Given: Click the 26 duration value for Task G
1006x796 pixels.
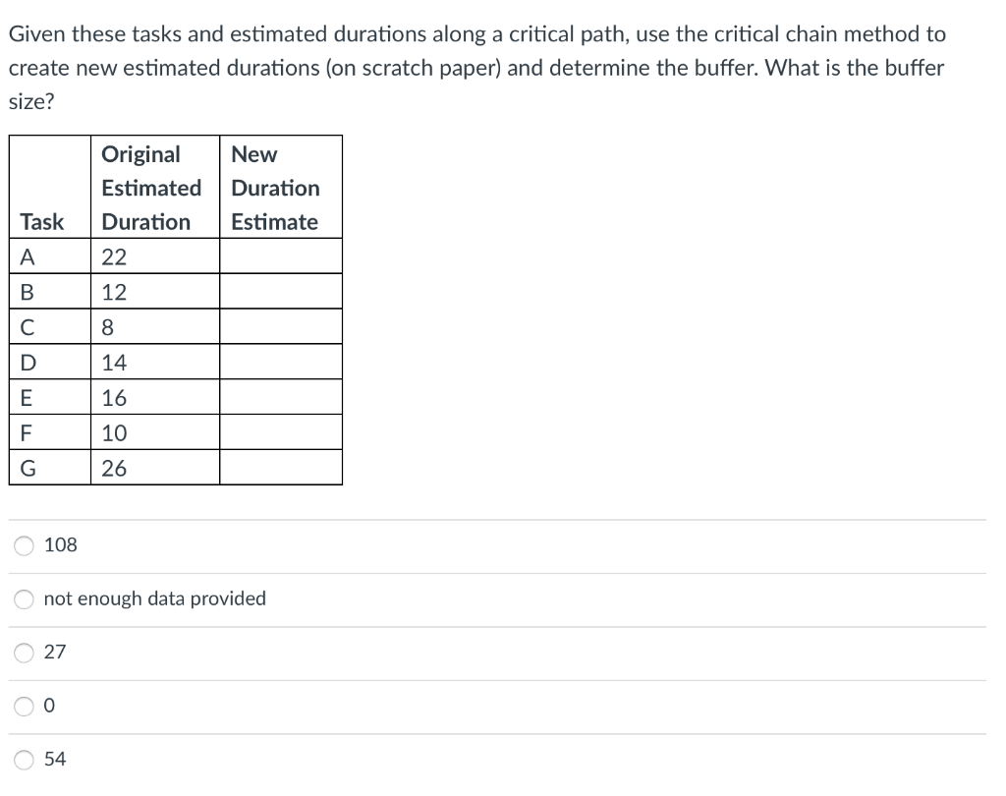Looking at the screenshot, I should point(115,468).
